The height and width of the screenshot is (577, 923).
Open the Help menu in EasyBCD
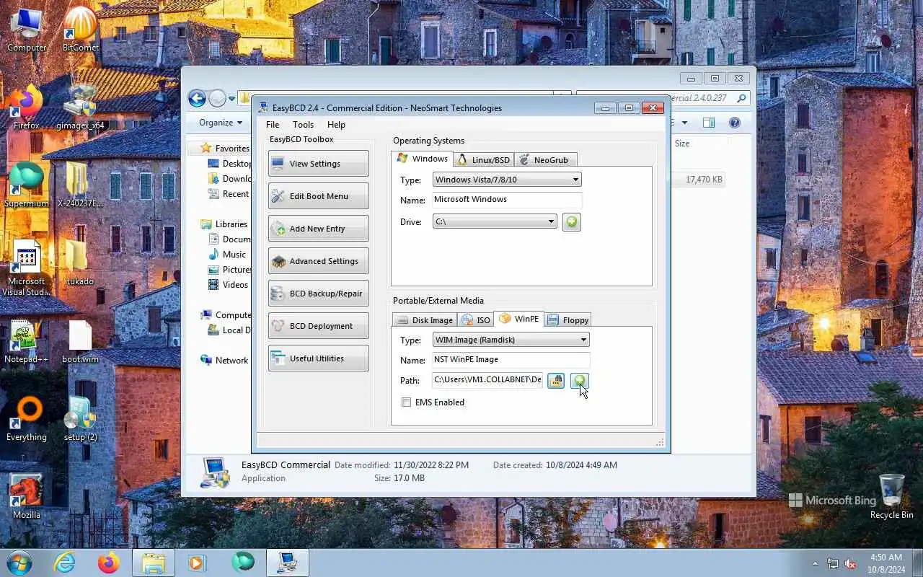(336, 124)
